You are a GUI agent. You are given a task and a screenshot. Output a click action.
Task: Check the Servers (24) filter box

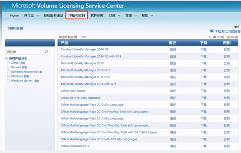(x=8, y=67)
